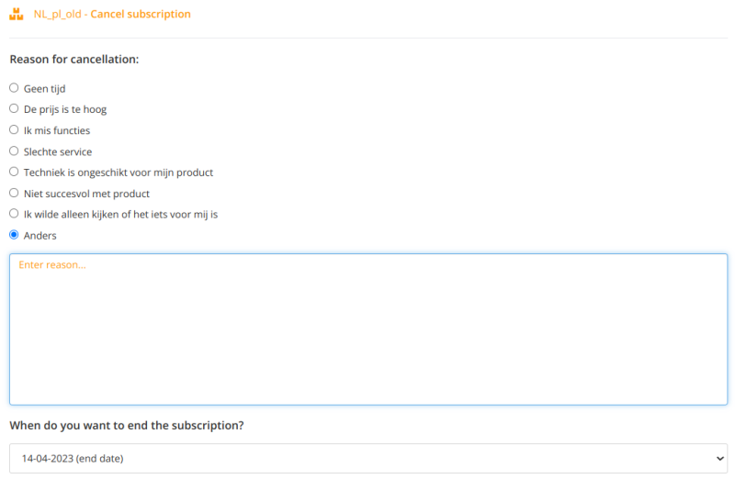Select the 'Geen tijd' radio button
Screen dimensions: 735x479
(14, 88)
